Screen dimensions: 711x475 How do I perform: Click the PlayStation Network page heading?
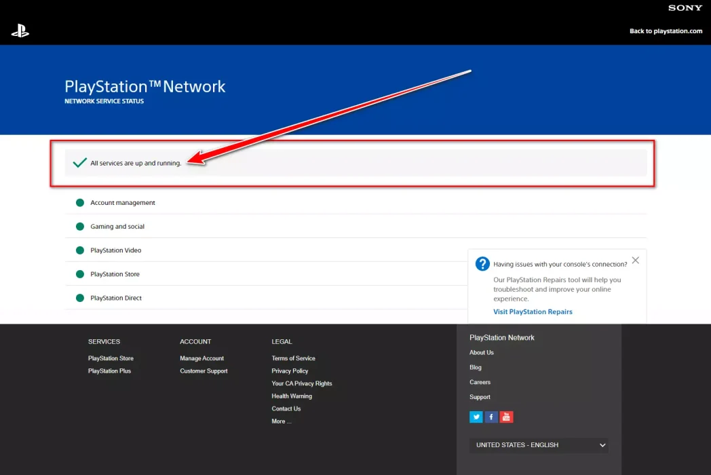click(x=145, y=86)
